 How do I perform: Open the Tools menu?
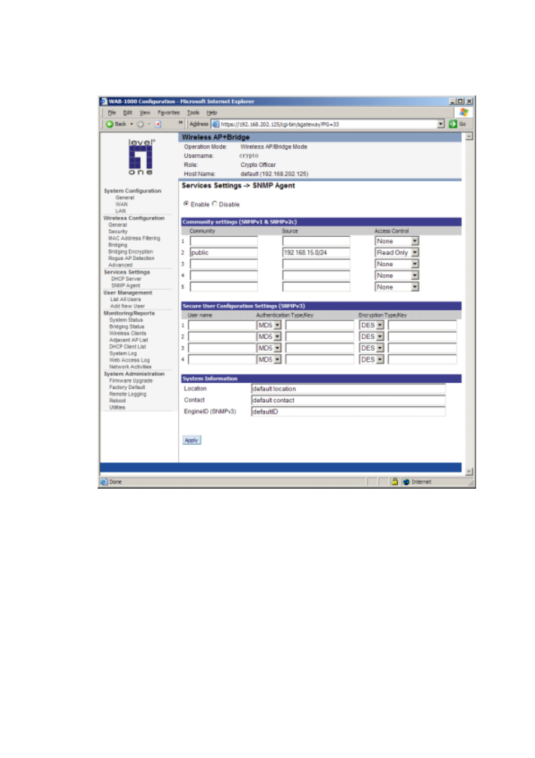click(193, 113)
